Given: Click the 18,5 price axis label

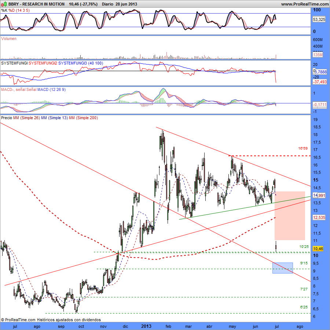Looking at the screenshot, I should [317, 127].
